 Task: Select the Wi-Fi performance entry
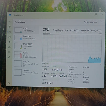(26, 55)
